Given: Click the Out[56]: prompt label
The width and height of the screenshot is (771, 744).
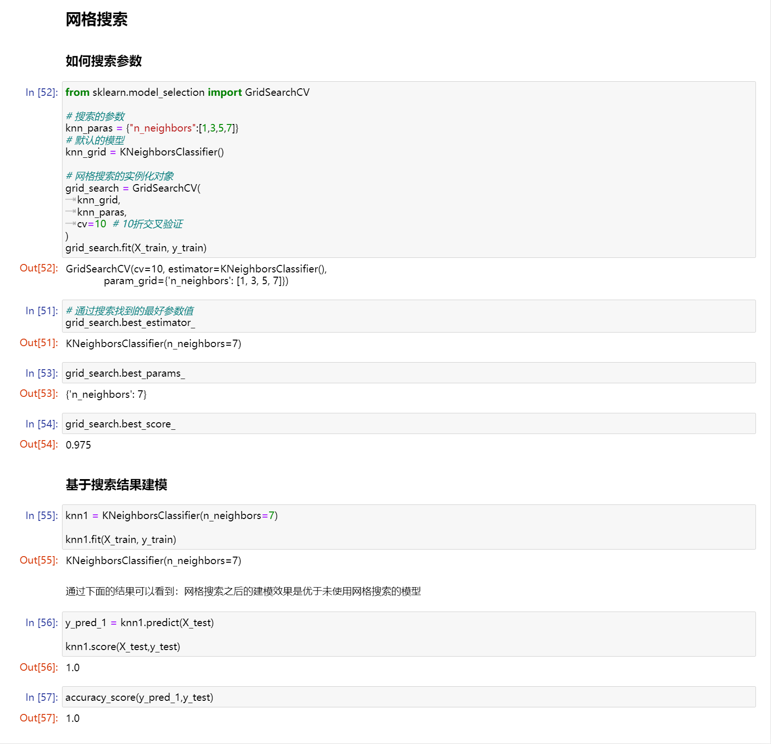Looking at the screenshot, I should click(39, 667).
